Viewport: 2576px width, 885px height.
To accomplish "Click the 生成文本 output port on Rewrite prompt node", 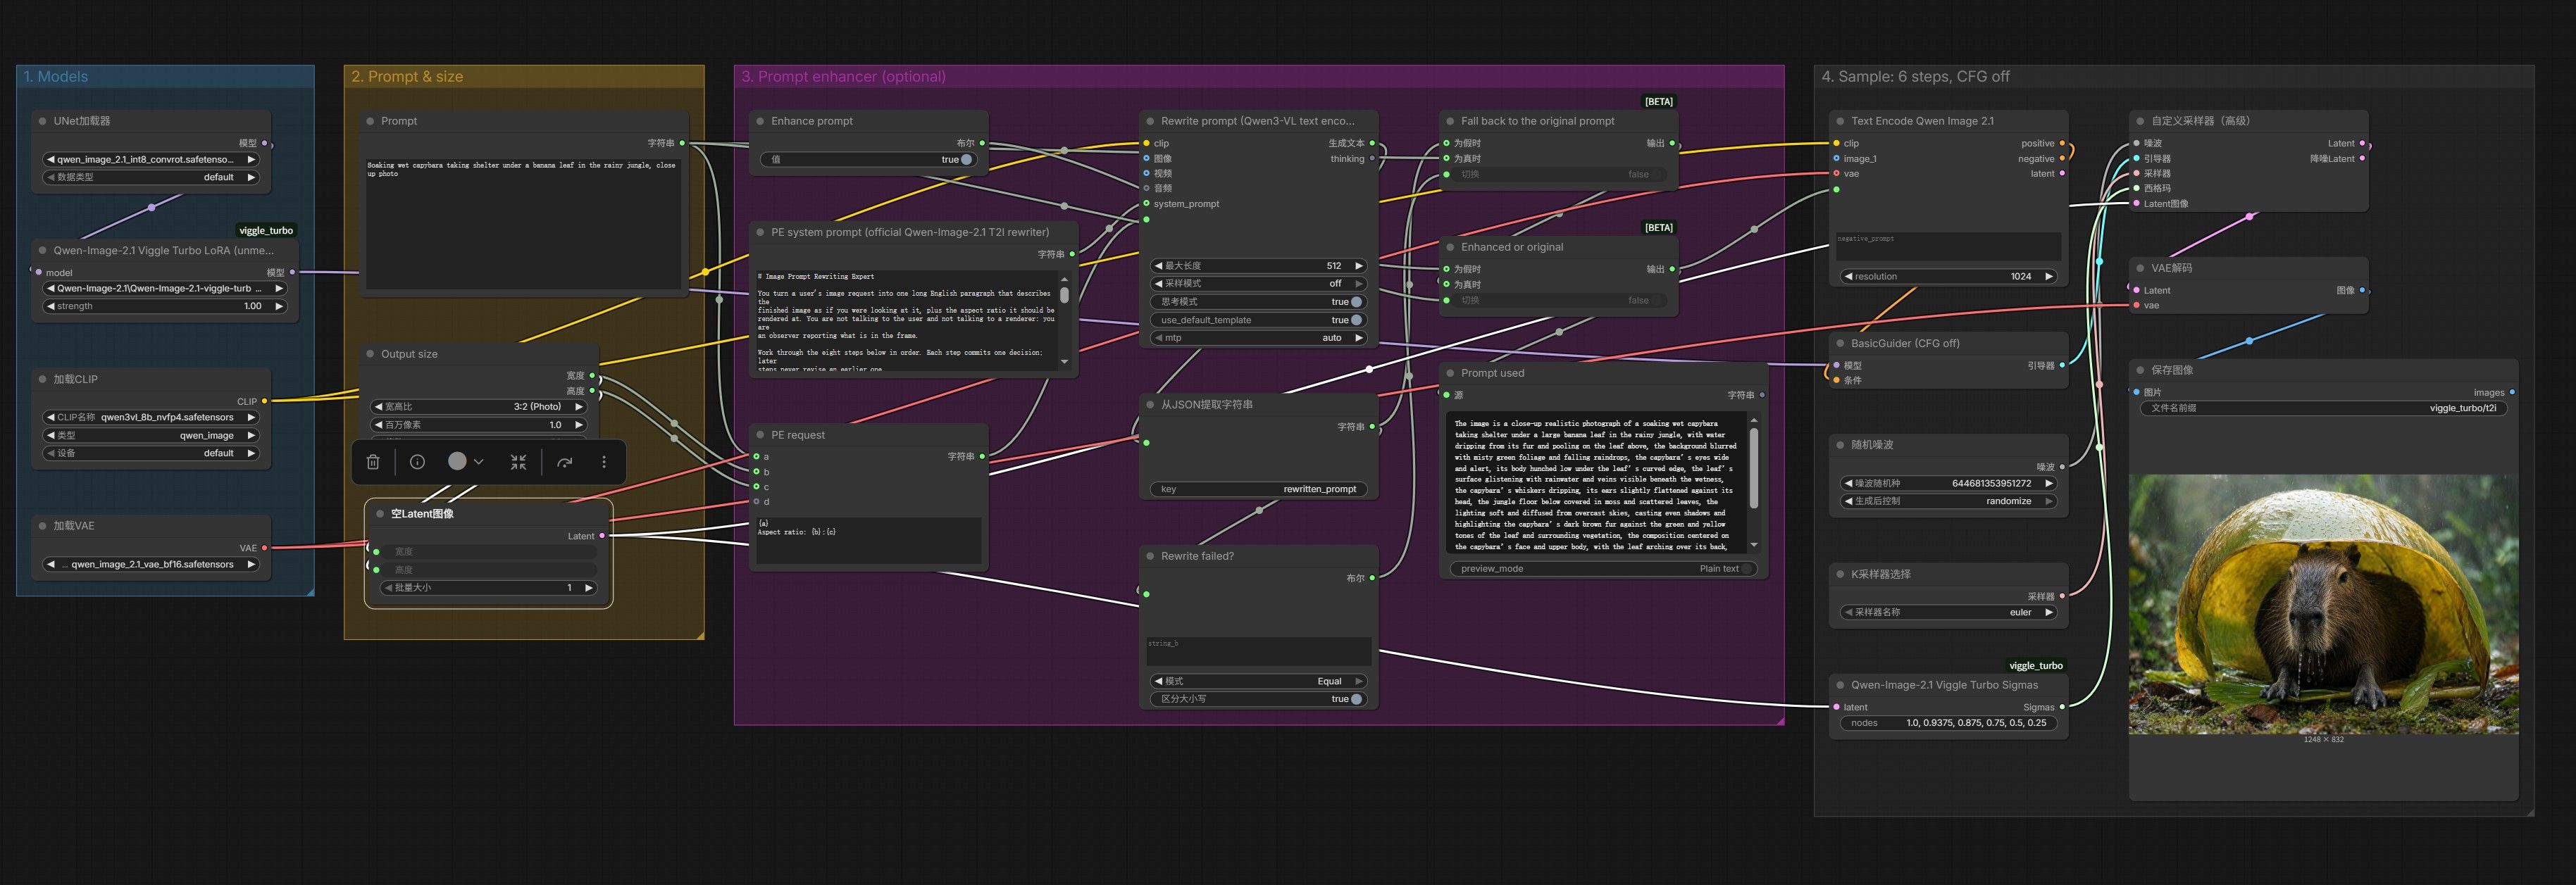I will (1372, 143).
